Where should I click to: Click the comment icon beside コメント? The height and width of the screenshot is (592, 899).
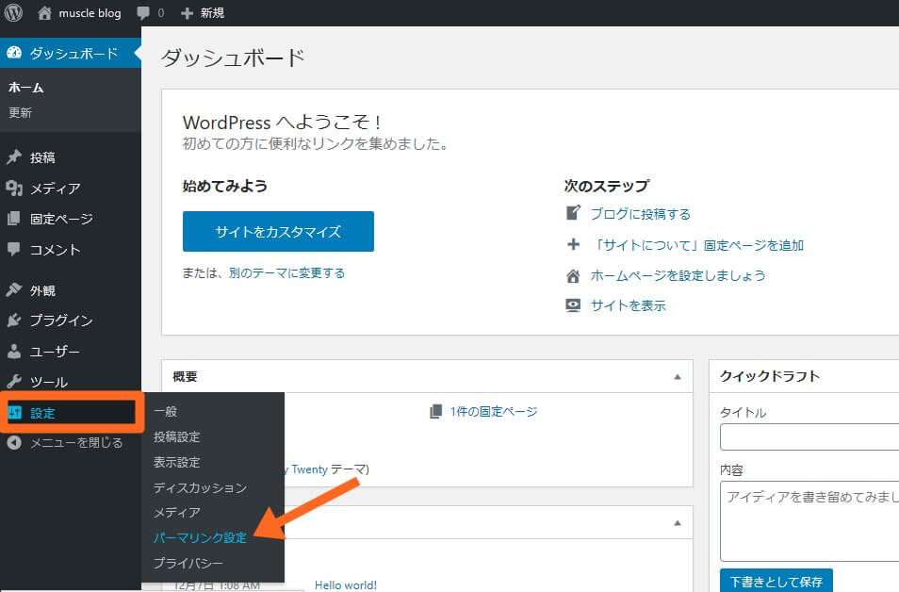point(14,249)
